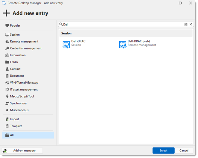This screenshot has width=198, height=158.
Task: Choose the Document category label
Action: click(x=17, y=76)
